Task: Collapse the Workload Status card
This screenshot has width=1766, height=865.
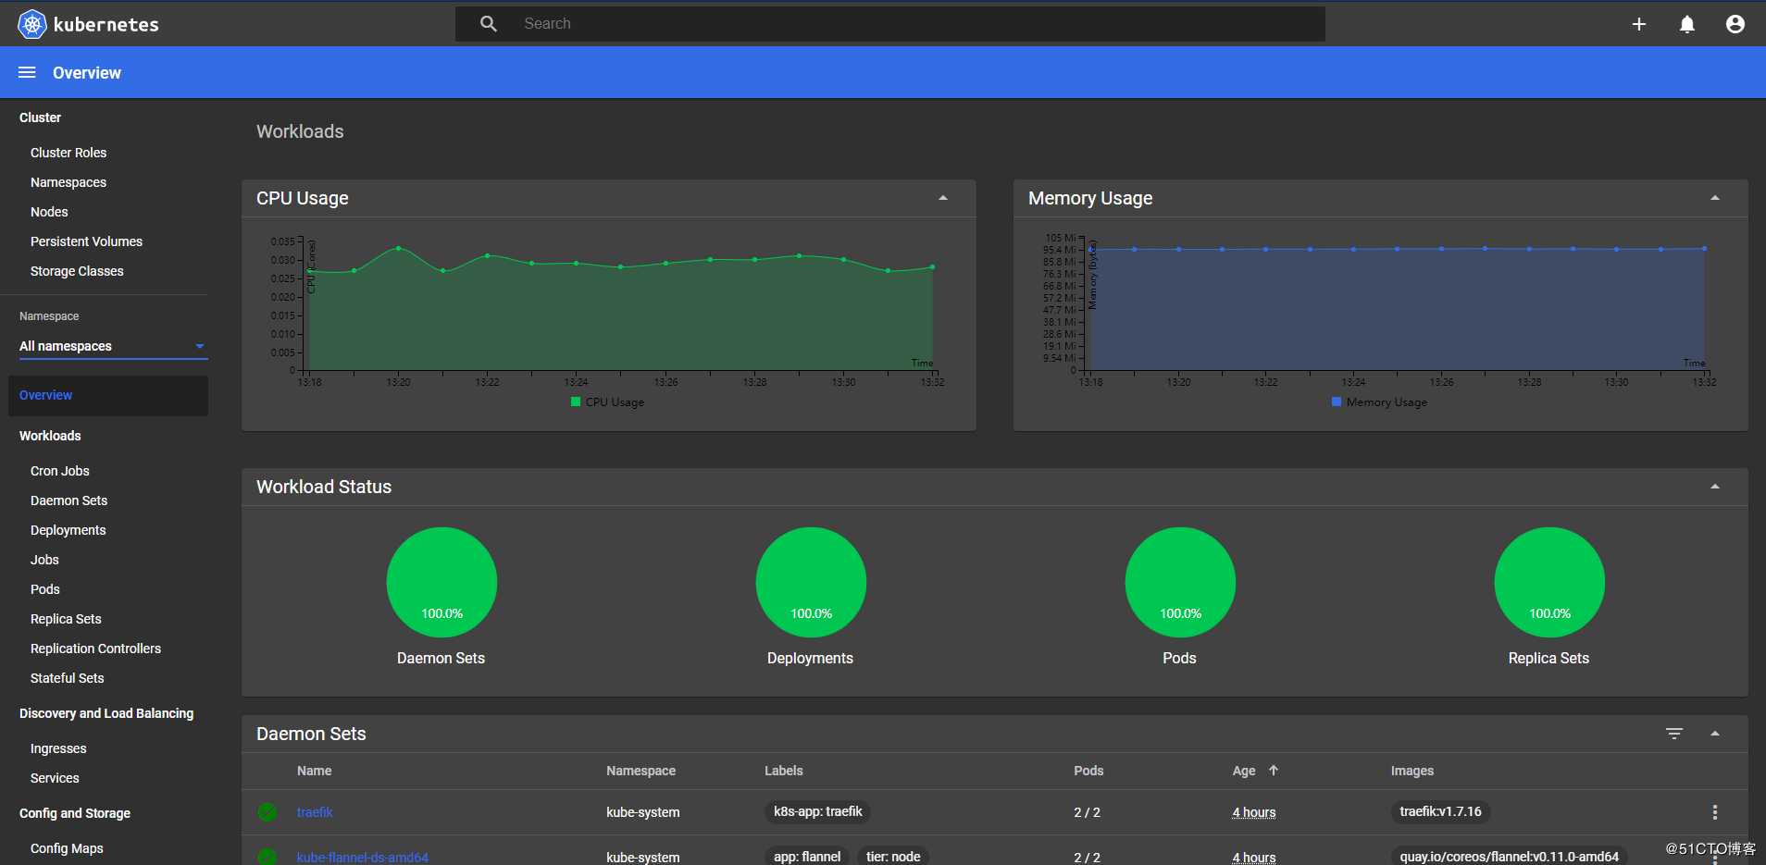Action: pos(1715,487)
